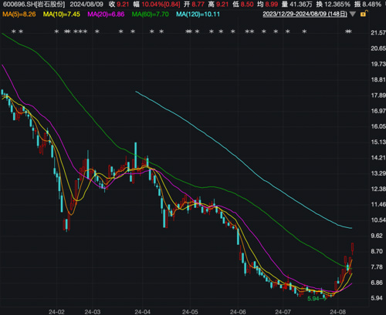The height and width of the screenshot is (315, 386).
Task: Expand the date range dropdown triangle
Action: pyautogui.click(x=353, y=14)
